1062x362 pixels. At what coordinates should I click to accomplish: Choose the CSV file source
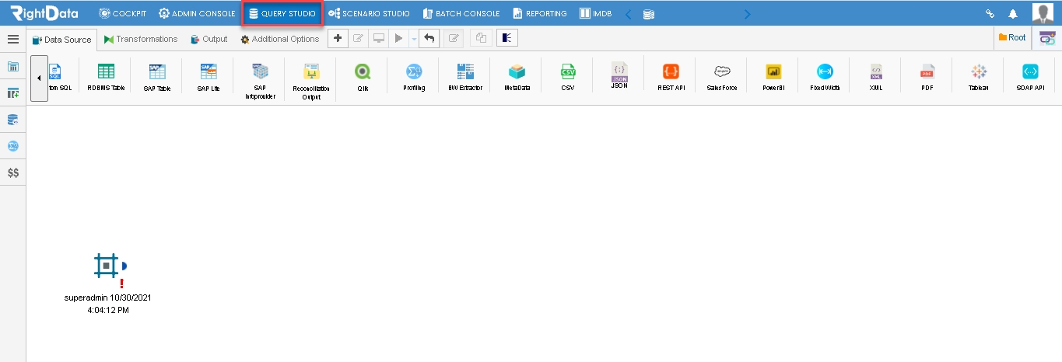pos(568,77)
